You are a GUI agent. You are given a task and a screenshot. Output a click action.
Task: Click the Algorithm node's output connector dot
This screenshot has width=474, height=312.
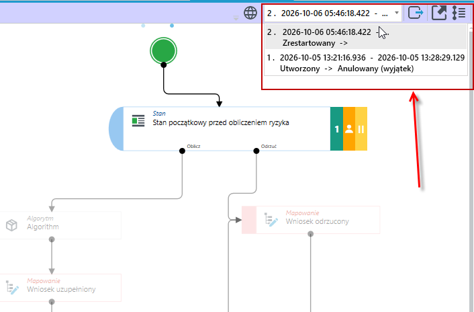coord(52,239)
